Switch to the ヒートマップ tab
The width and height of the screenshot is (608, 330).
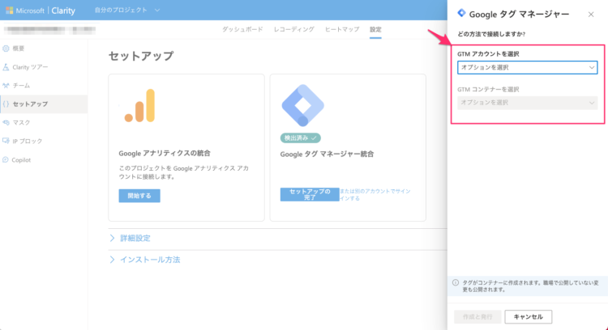(x=342, y=29)
